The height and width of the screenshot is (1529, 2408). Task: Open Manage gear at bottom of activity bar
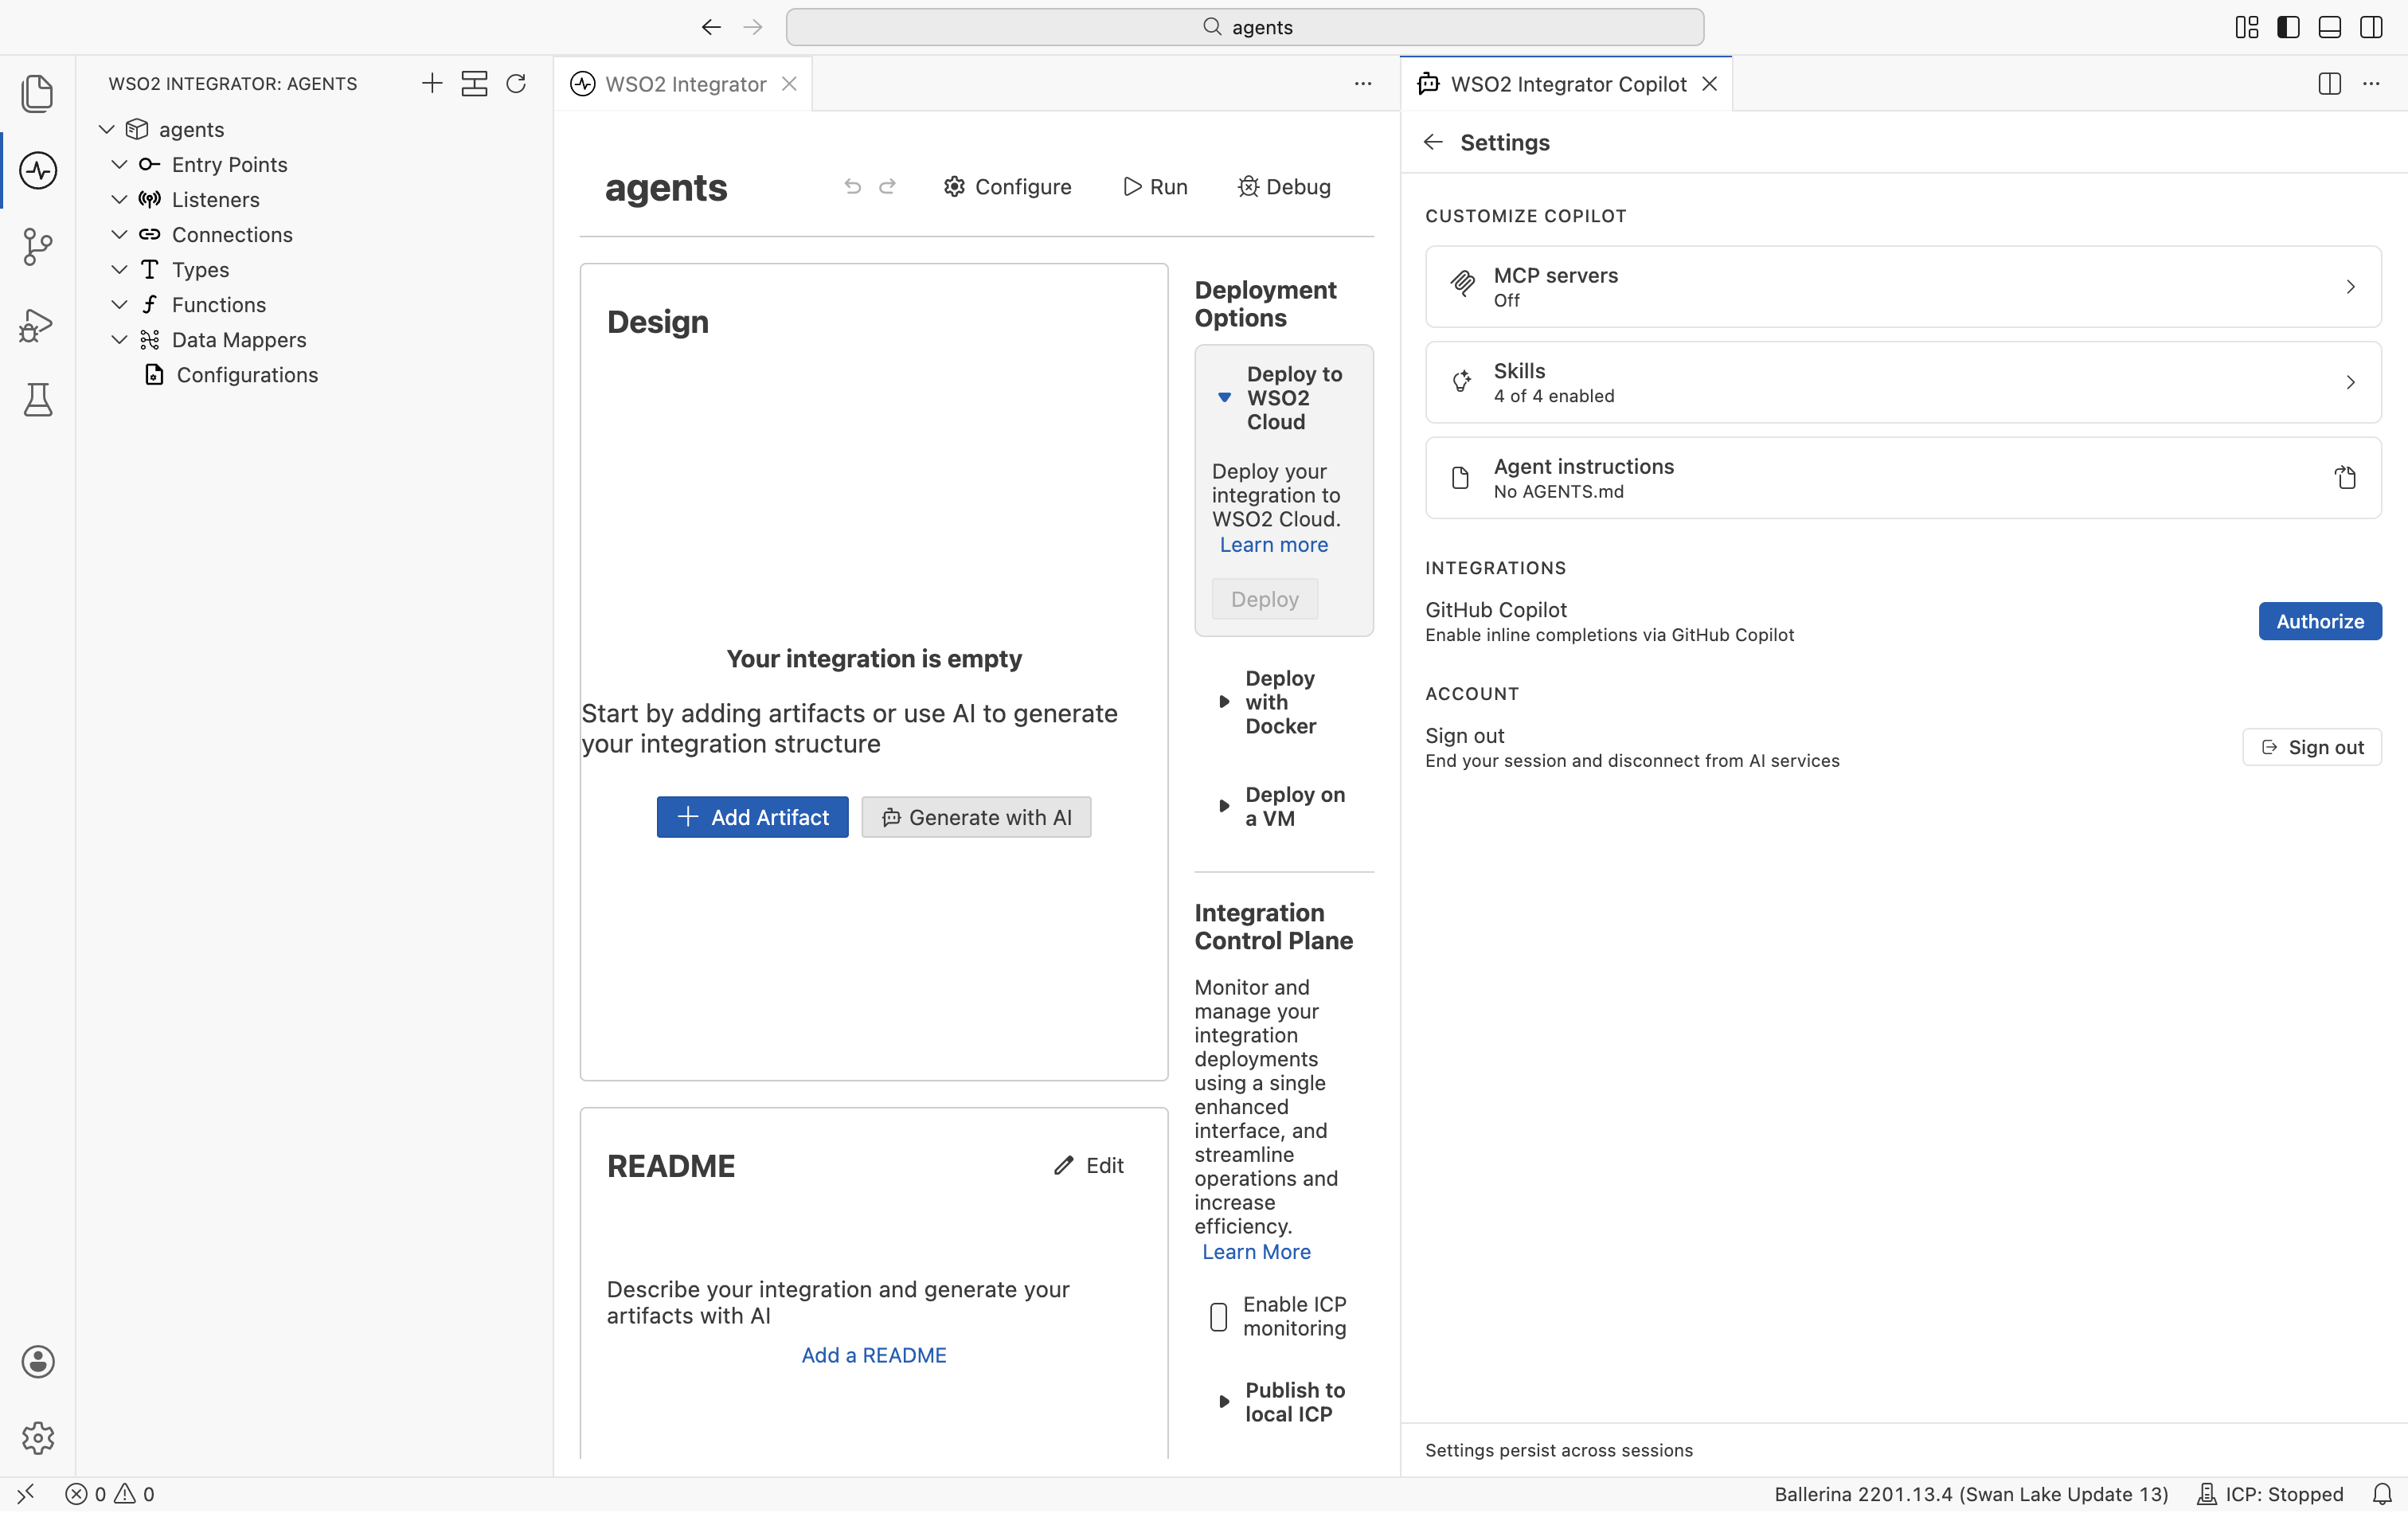coord(37,1438)
